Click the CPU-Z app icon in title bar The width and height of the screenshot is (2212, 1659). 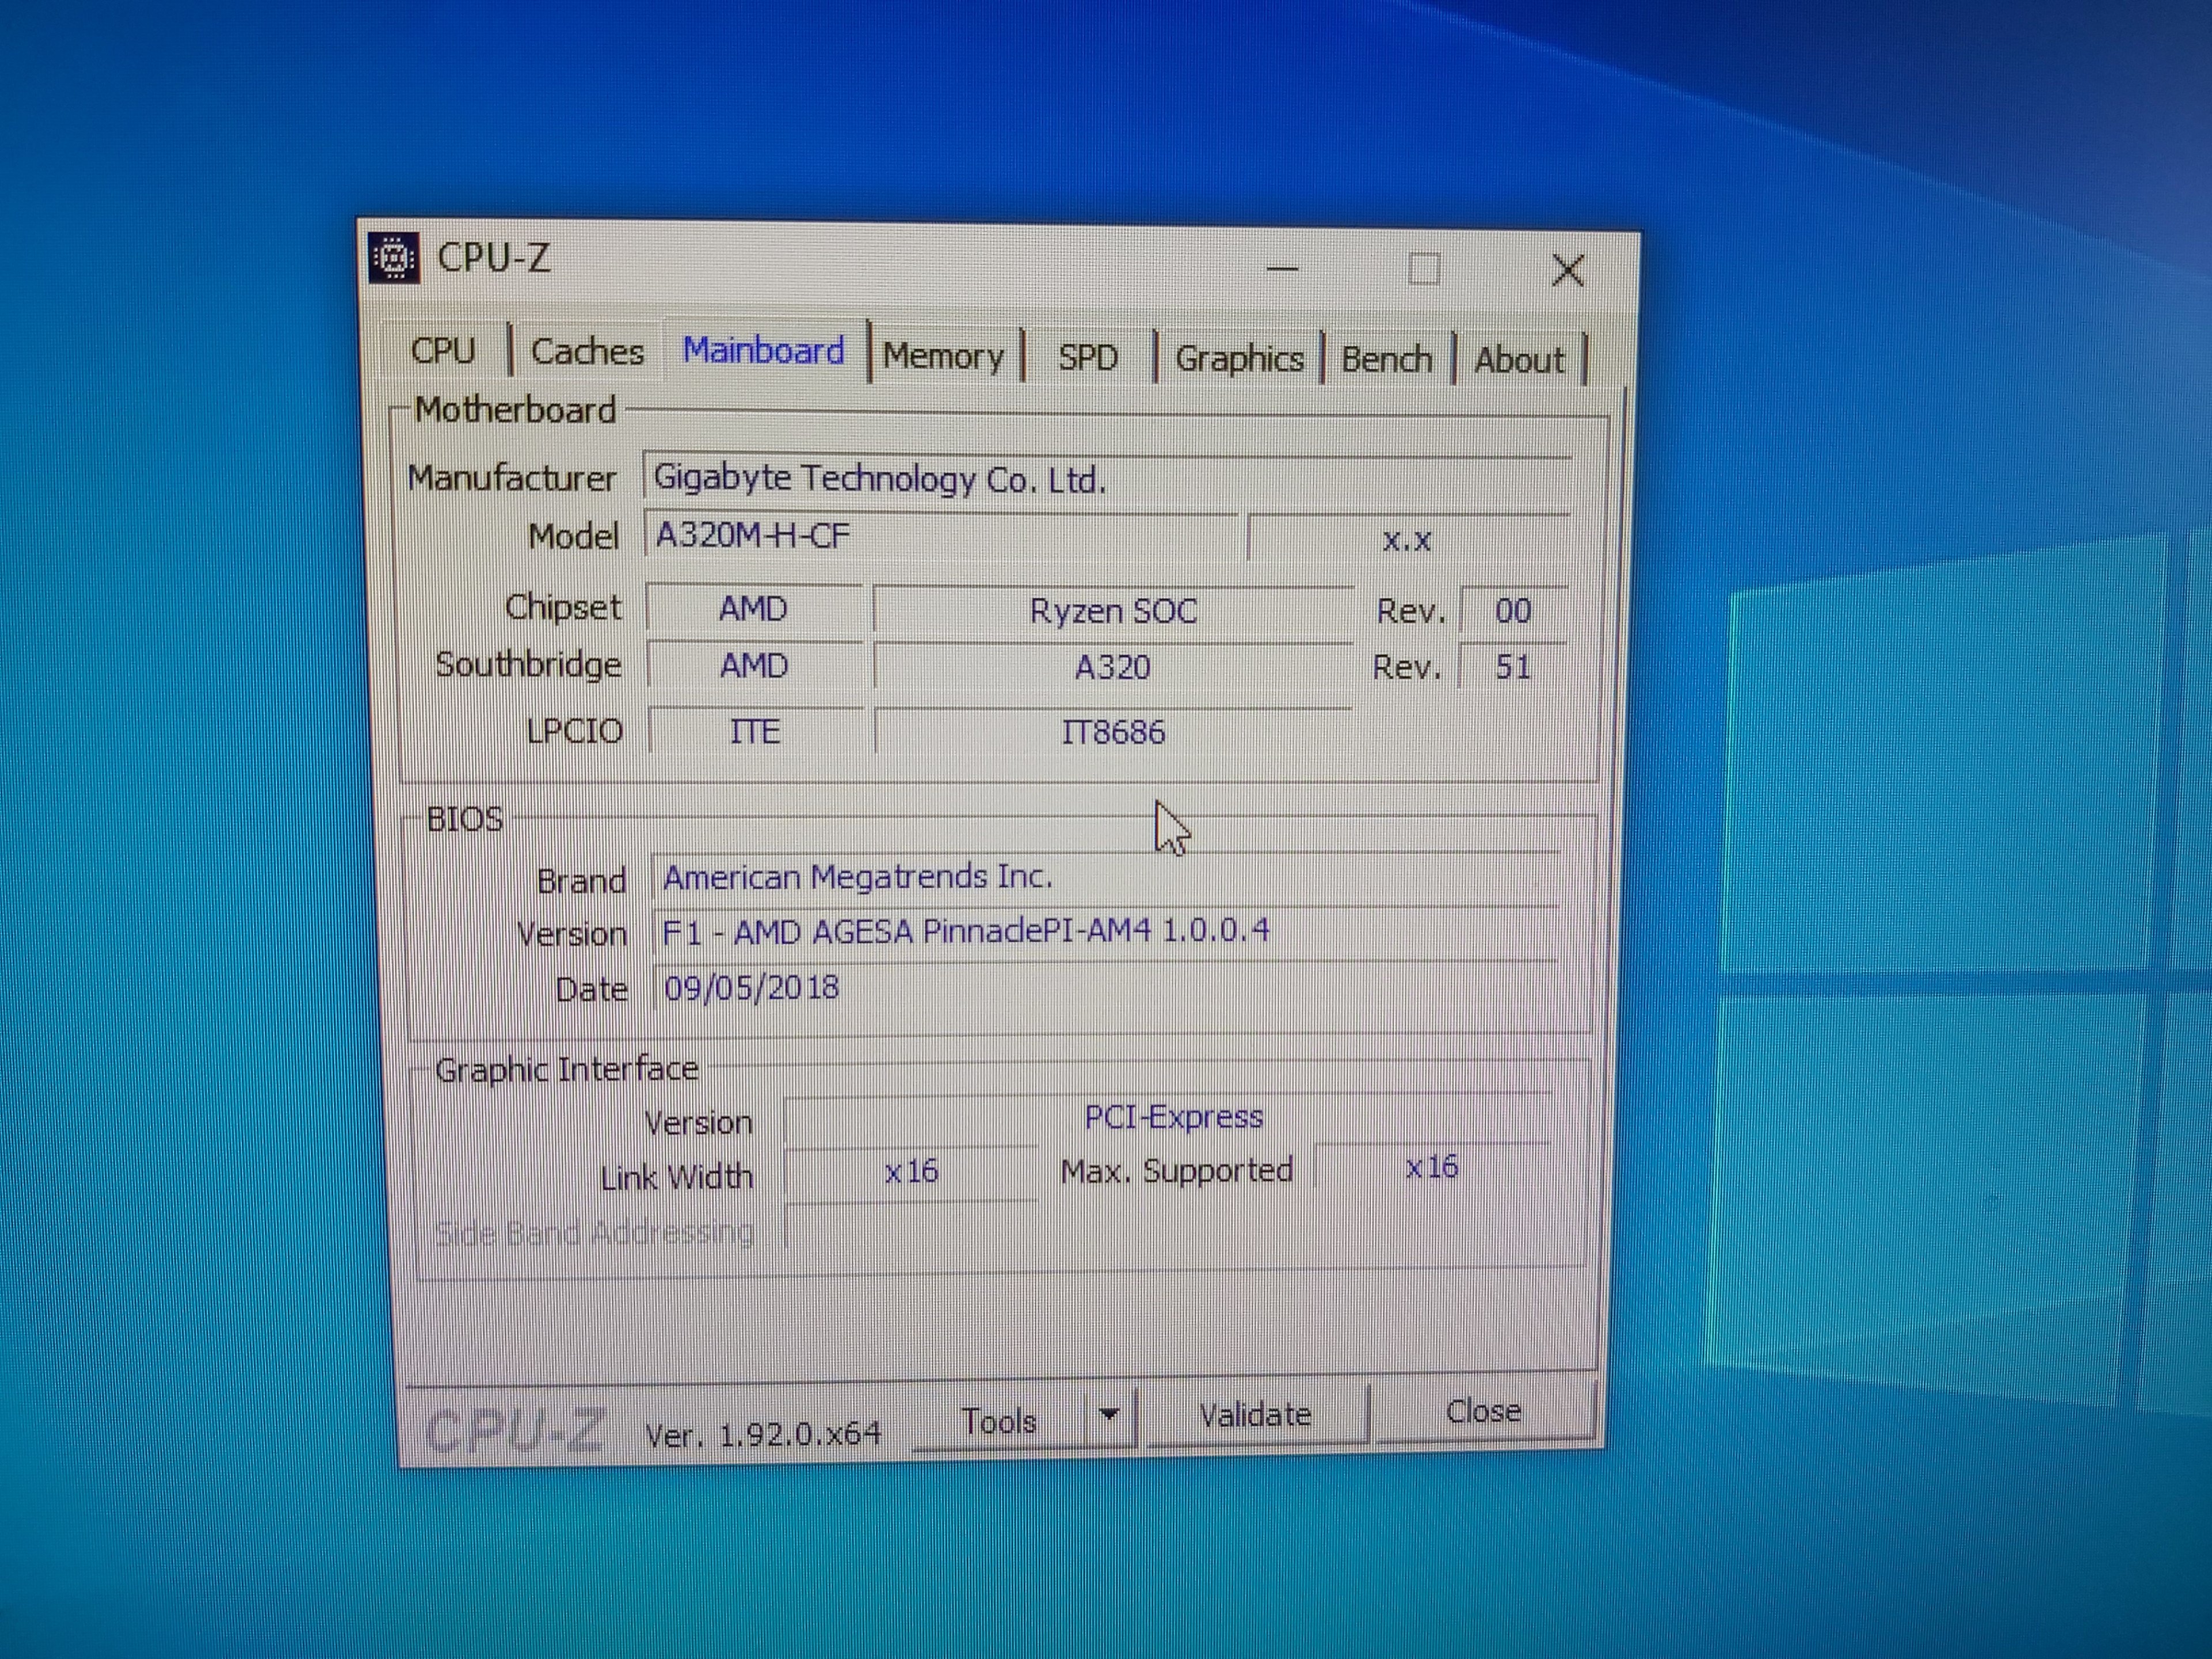coord(394,258)
